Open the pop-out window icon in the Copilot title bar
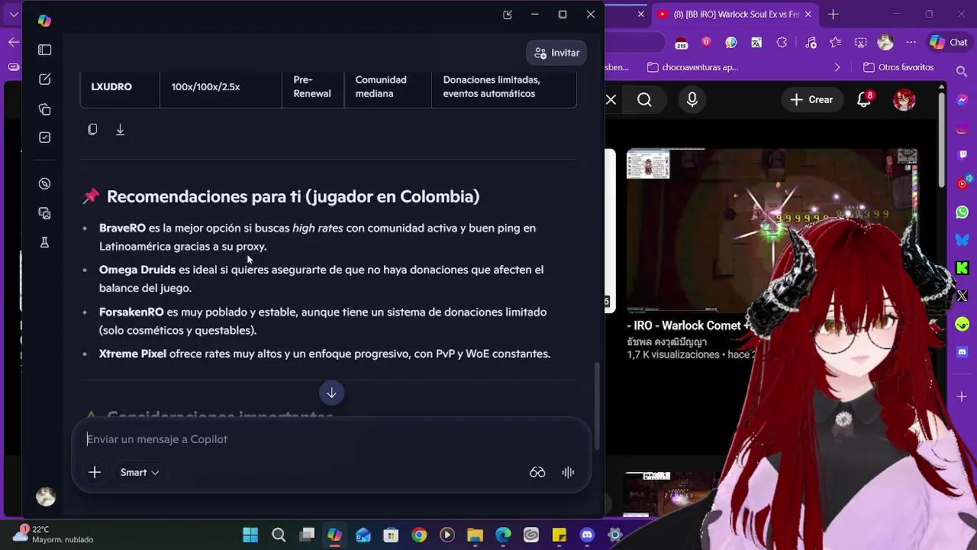Viewport: 977px width, 550px height. pyautogui.click(x=508, y=15)
